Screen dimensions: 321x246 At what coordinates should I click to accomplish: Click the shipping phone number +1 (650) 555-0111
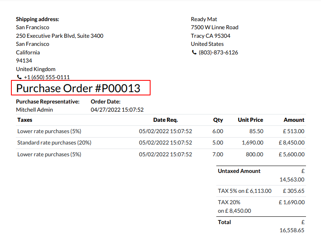click(47, 77)
